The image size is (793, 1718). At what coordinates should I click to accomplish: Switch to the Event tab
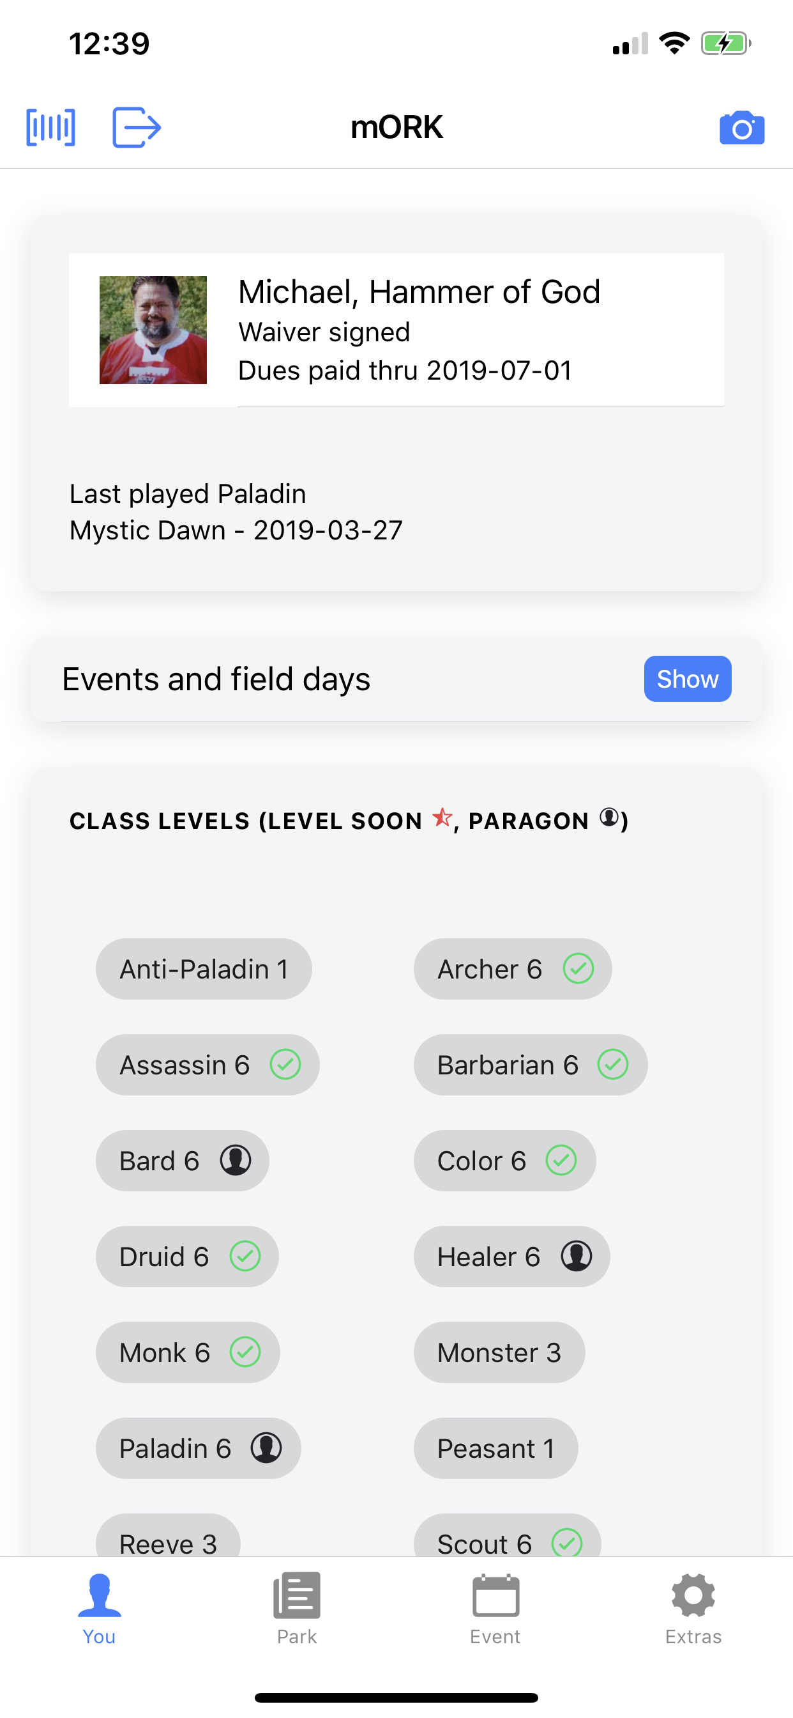tap(495, 1607)
